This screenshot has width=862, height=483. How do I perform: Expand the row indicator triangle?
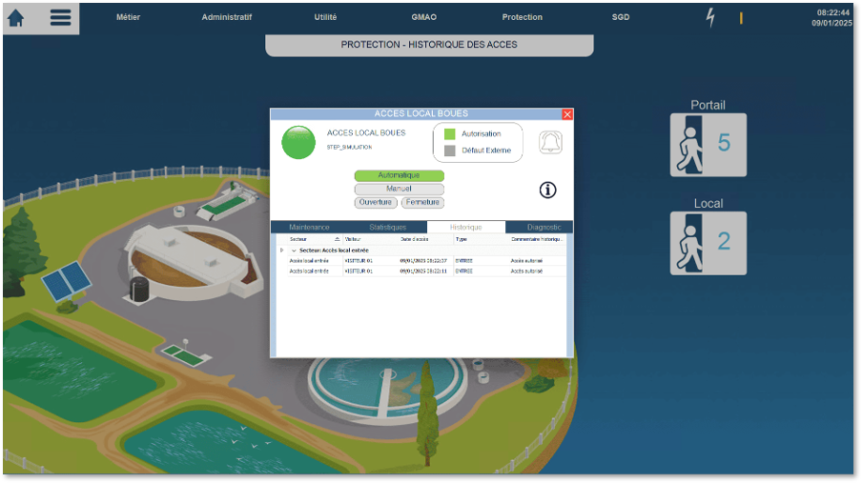tap(281, 250)
